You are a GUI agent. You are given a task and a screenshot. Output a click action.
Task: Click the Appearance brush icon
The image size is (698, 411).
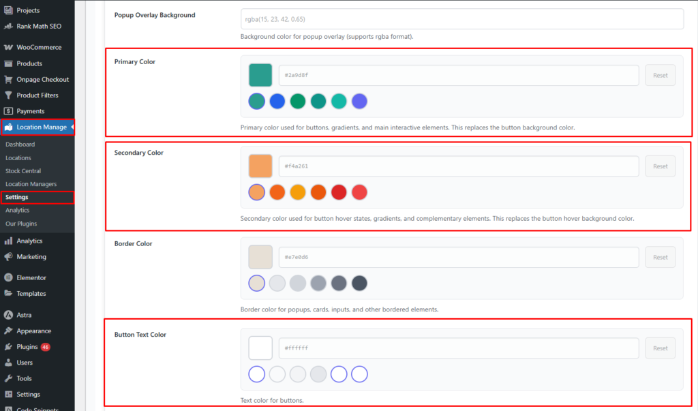[x=8, y=331]
